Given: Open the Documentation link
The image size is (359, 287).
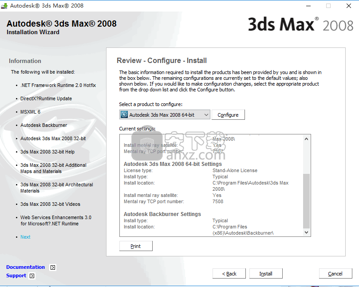Looking at the screenshot, I should click(x=25, y=267).
